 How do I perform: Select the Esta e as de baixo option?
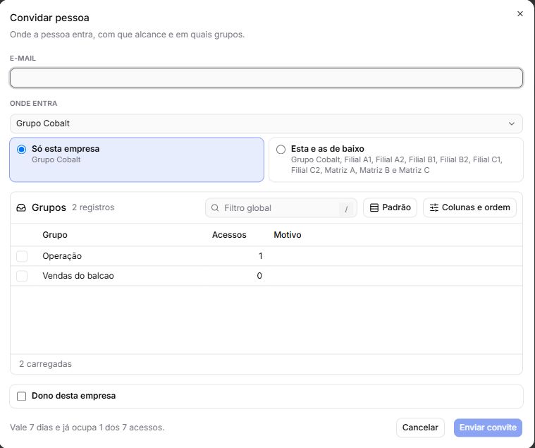(x=396, y=159)
